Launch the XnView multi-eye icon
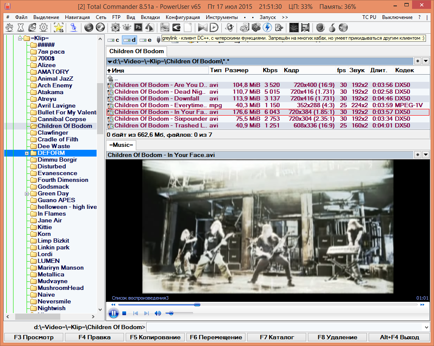434x346 pixels. (127, 27)
